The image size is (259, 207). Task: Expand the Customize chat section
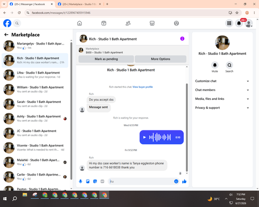(222, 81)
